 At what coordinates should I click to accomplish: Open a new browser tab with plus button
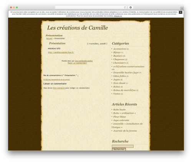182,8
